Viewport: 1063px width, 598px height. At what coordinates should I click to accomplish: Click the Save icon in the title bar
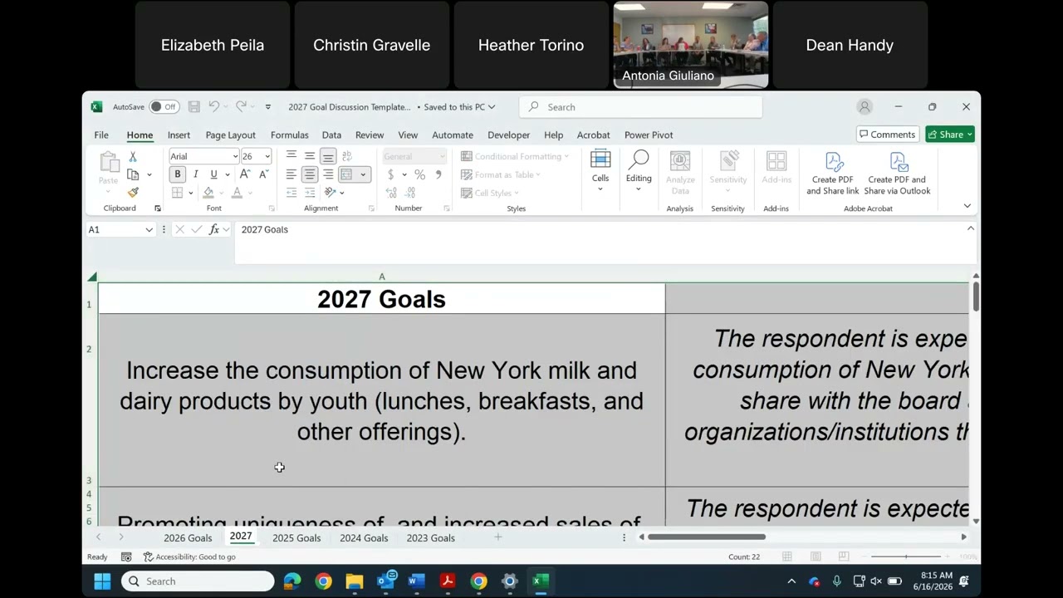(193, 107)
